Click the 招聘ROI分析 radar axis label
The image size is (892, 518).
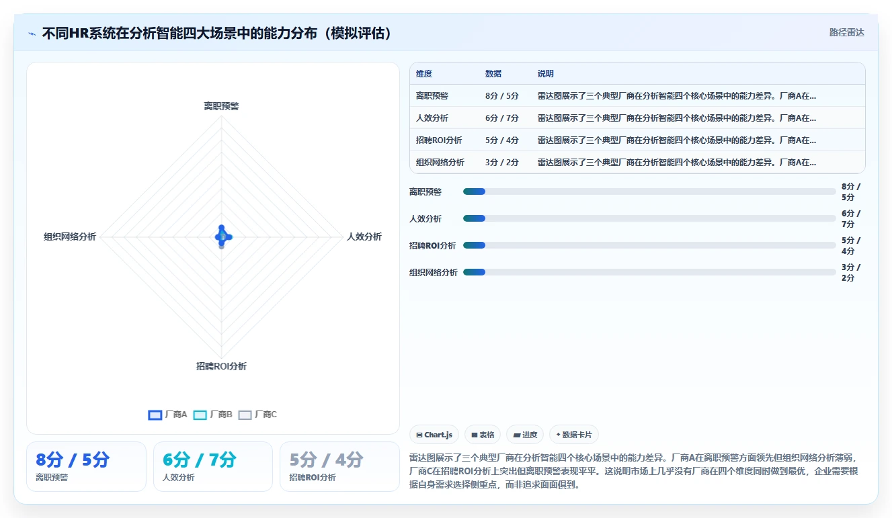222,366
